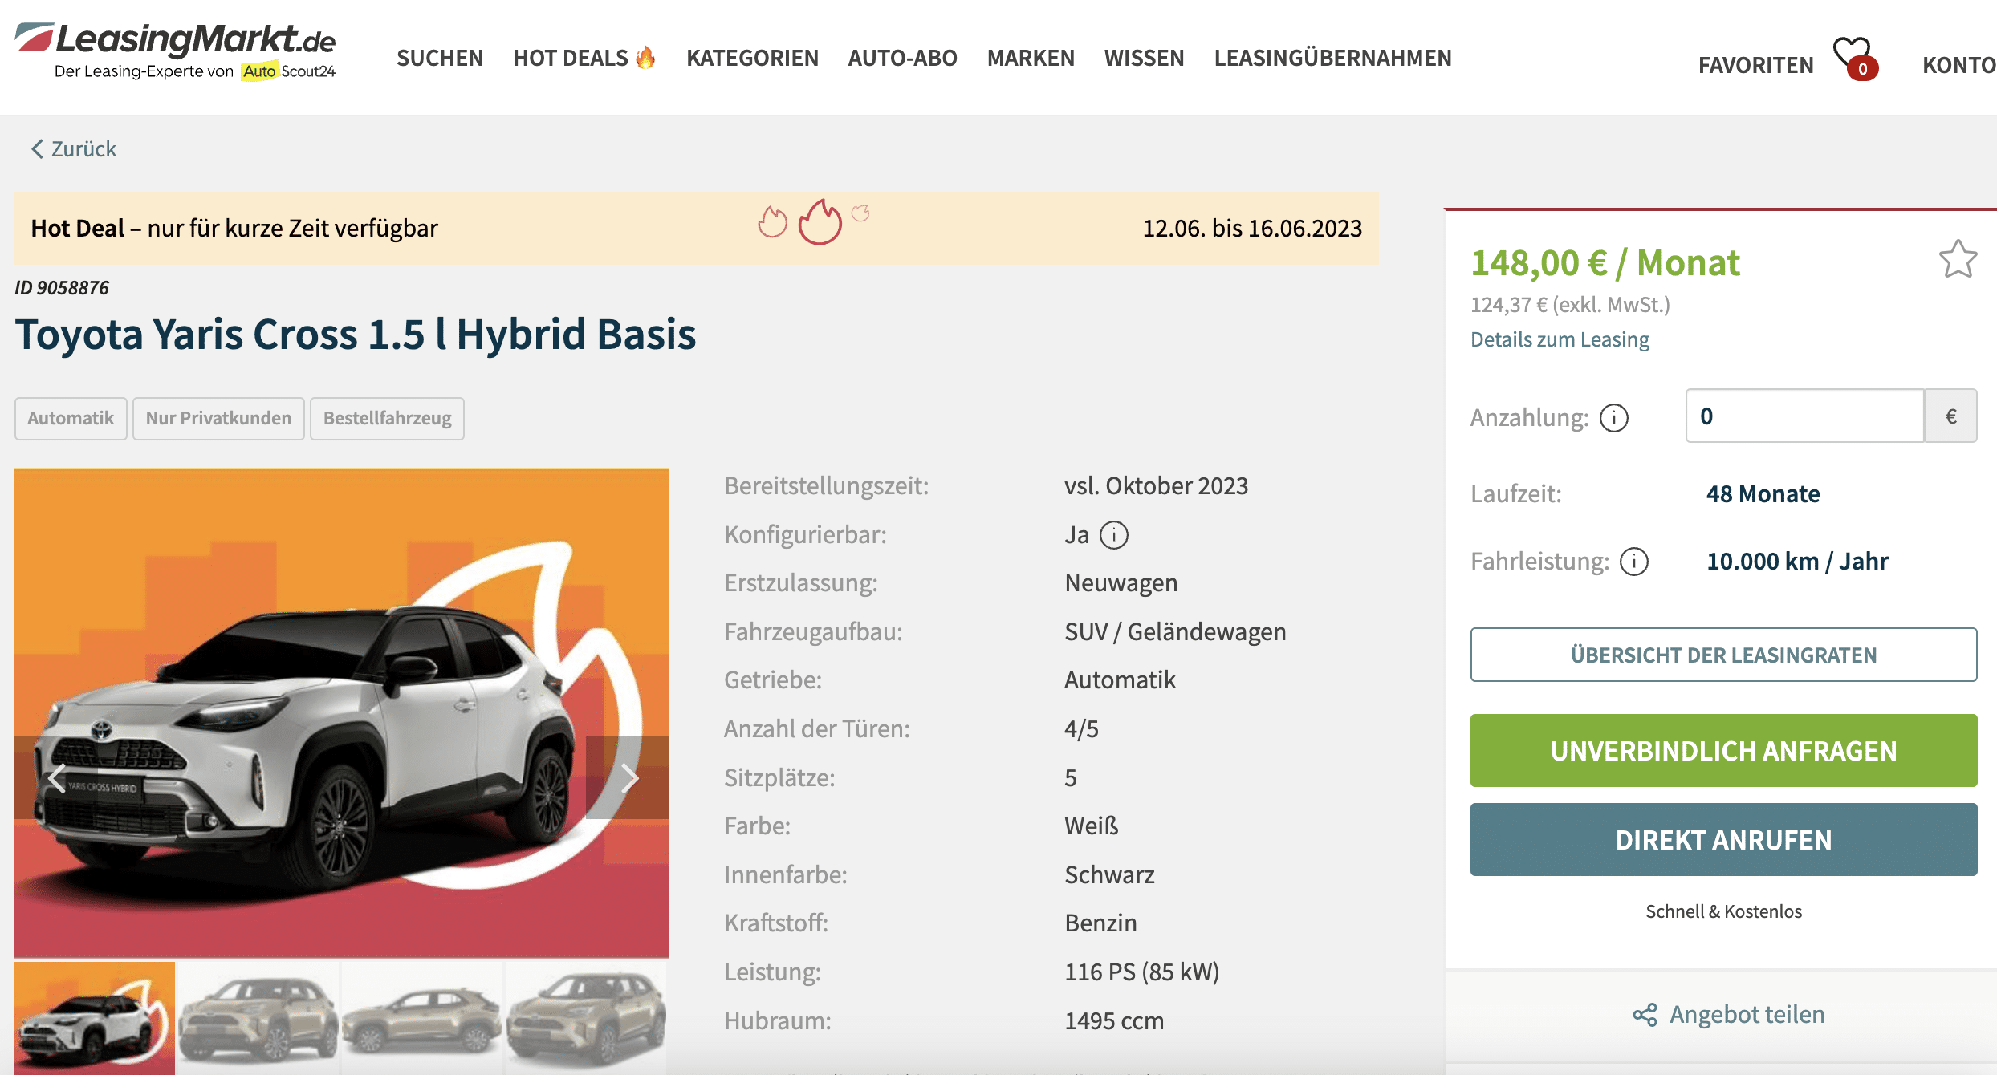The height and width of the screenshot is (1075, 1997).
Task: Click the value SUV / Geländewagen
Action: coord(1175,632)
